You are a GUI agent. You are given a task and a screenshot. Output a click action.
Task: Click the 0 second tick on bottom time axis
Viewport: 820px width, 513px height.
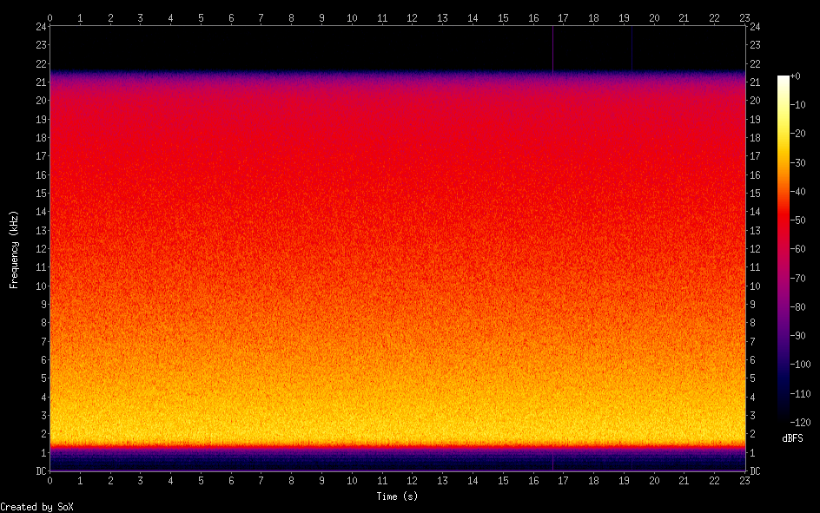50,480
